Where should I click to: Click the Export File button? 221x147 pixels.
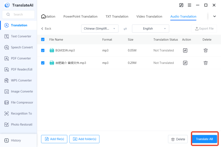(204, 29)
